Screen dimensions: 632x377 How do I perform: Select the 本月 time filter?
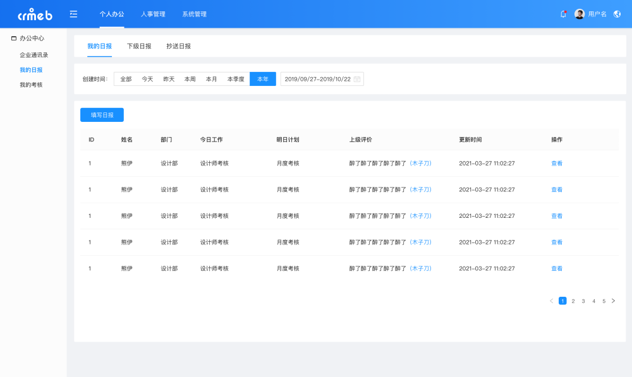212,79
